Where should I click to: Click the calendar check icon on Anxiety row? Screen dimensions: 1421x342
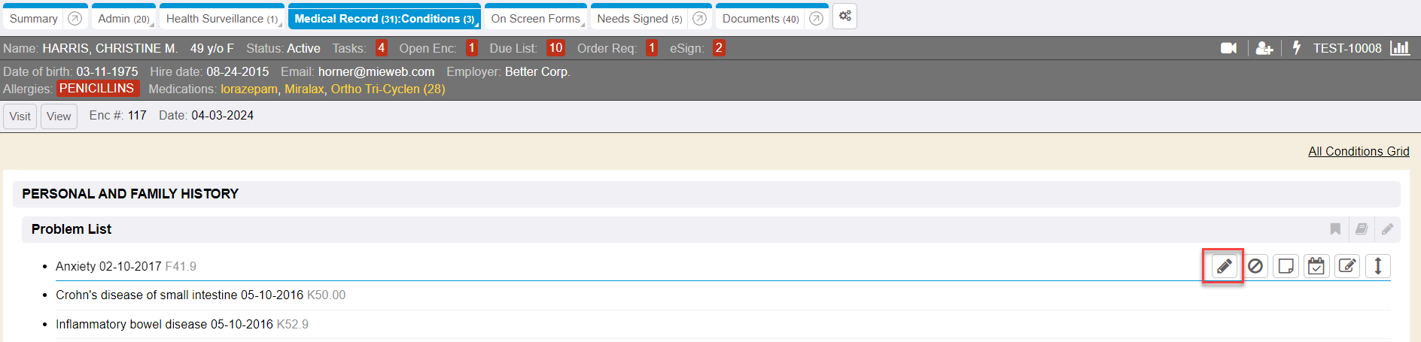coord(1316,266)
